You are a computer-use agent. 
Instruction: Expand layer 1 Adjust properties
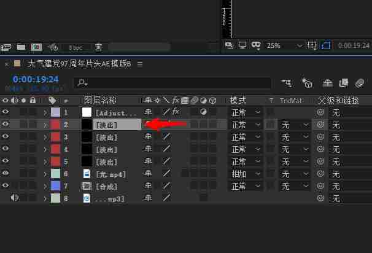point(45,113)
